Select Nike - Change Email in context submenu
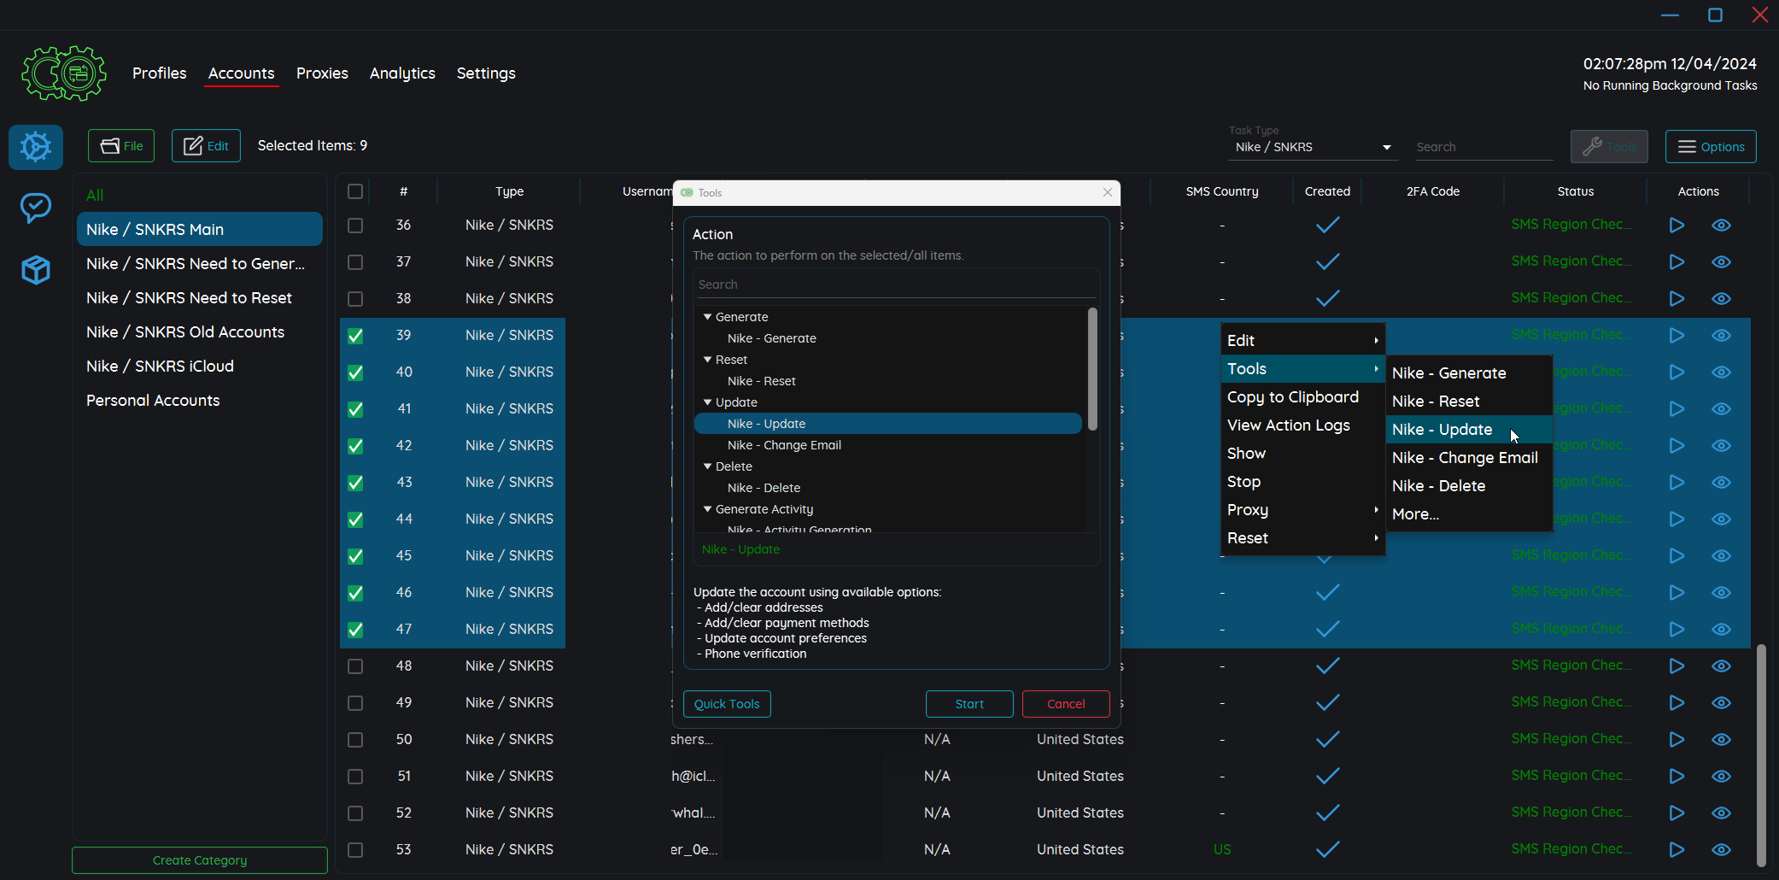The height and width of the screenshot is (880, 1779). coord(1464,458)
